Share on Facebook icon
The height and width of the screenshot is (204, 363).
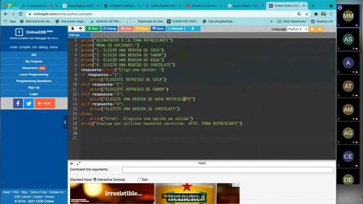pos(18,103)
